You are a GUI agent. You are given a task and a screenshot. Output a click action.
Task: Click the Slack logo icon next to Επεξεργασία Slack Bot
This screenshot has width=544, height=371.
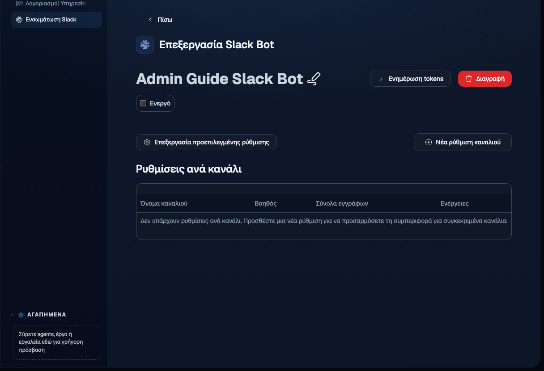click(x=145, y=45)
